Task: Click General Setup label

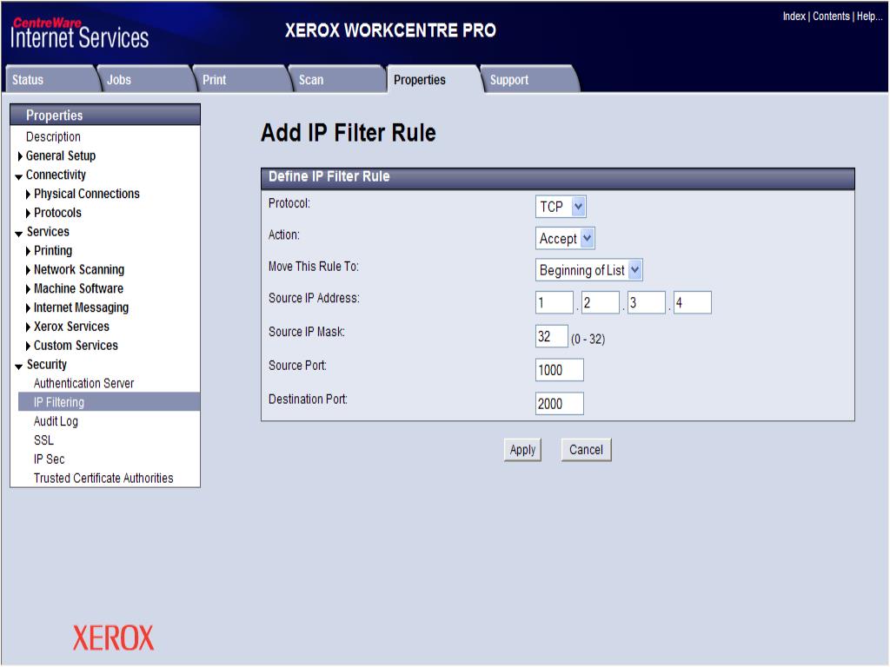Action: tap(61, 156)
